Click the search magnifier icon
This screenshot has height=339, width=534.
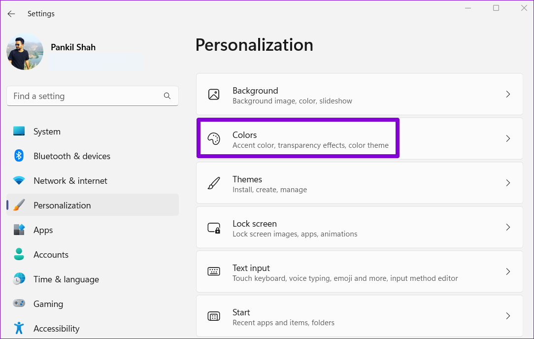pos(167,96)
